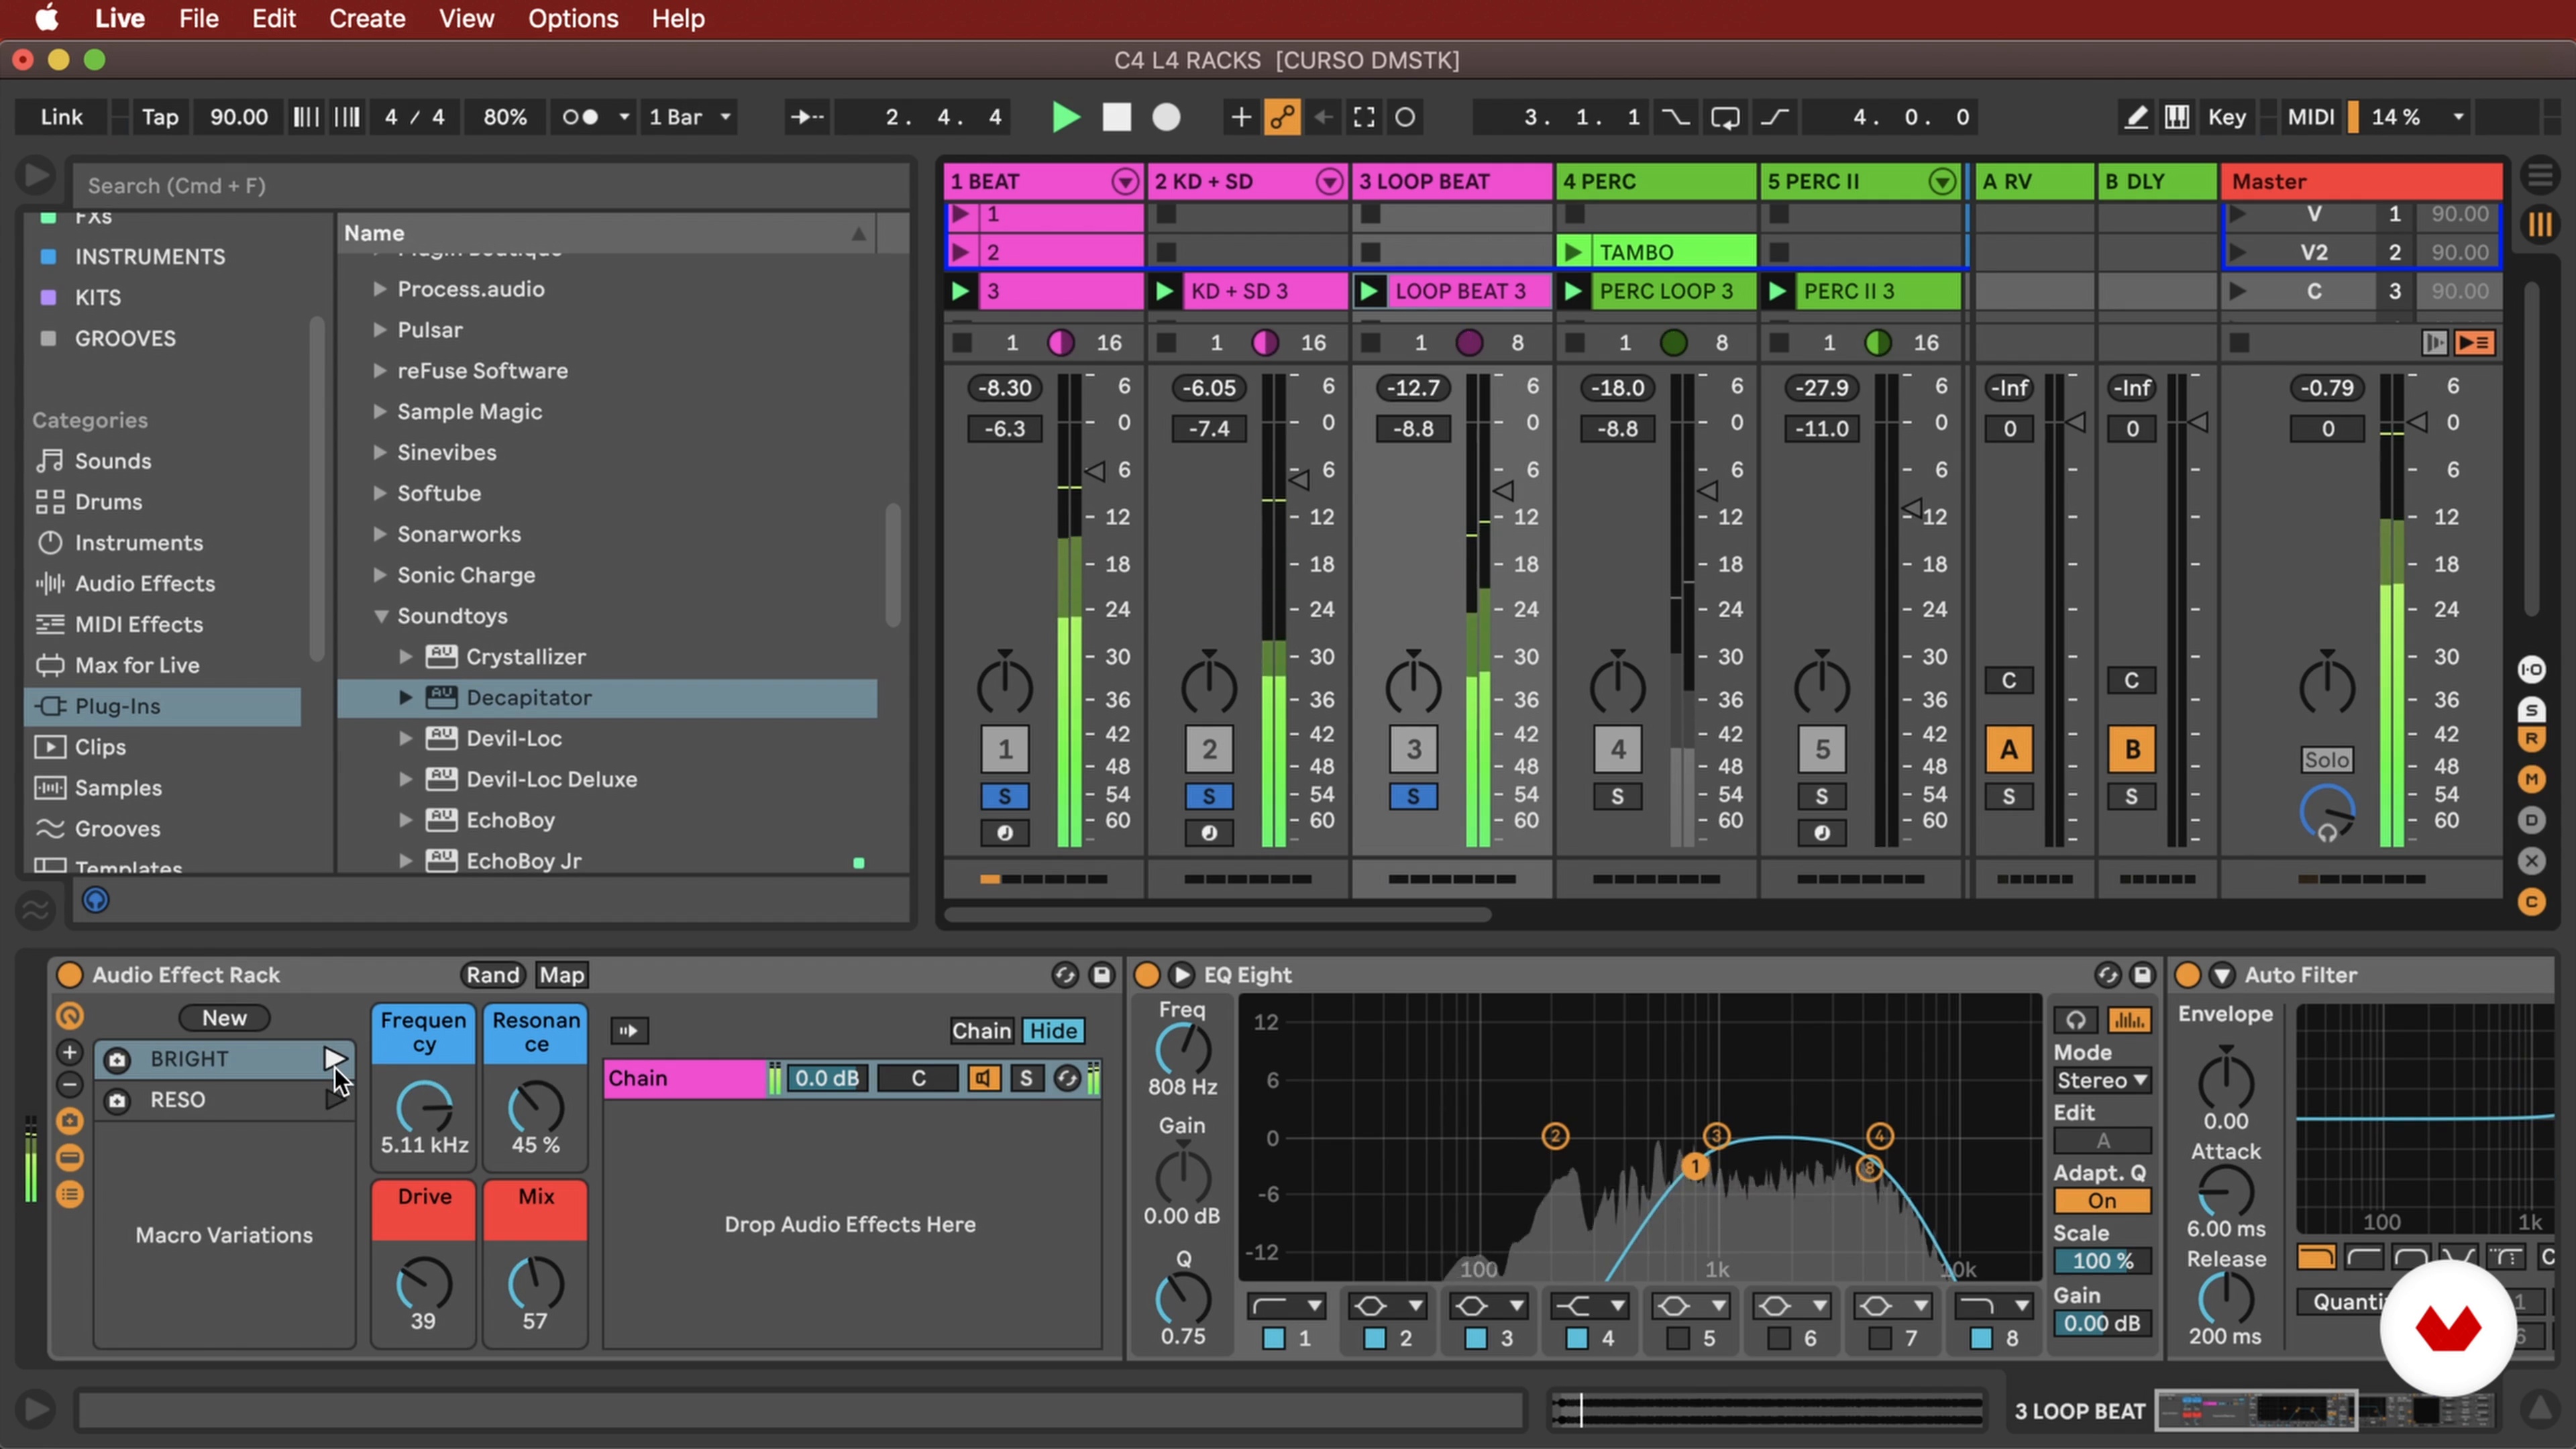This screenshot has height=1449, width=2576.
Task: Toggle the computer MIDI keyboard icon
Action: [2177, 117]
